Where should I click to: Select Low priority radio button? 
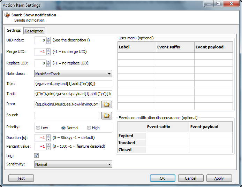(38, 128)
